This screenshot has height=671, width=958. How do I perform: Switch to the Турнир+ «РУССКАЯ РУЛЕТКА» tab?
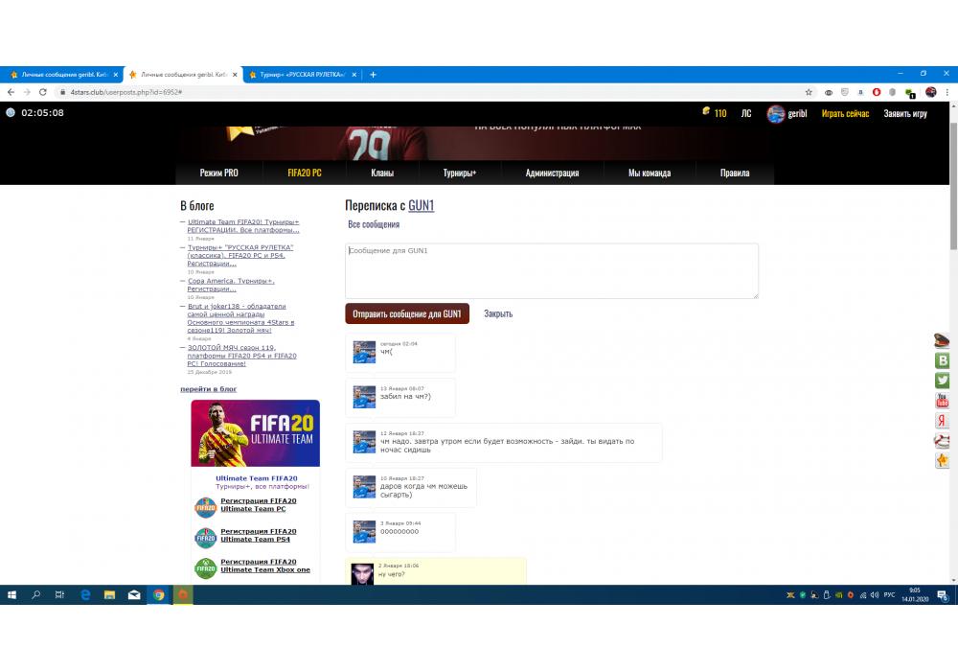pos(302,74)
